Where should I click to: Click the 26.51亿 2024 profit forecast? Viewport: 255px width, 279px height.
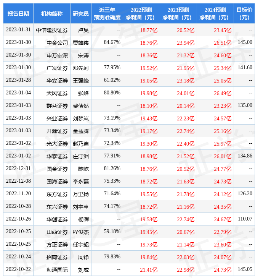[223, 43]
